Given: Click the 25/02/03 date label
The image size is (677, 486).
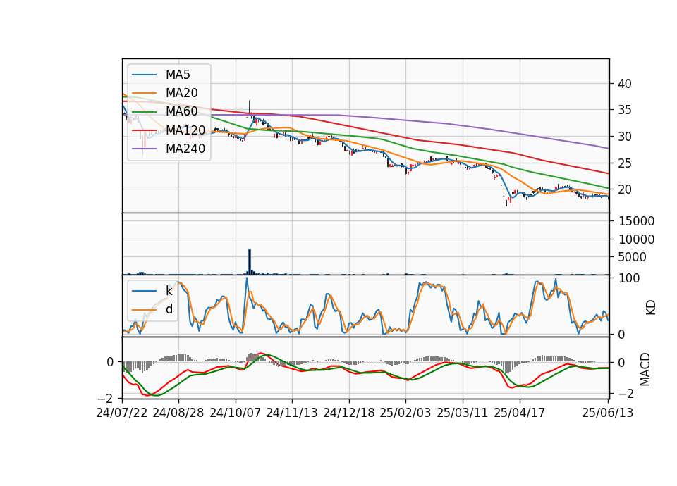Looking at the screenshot, I should click(x=405, y=413).
